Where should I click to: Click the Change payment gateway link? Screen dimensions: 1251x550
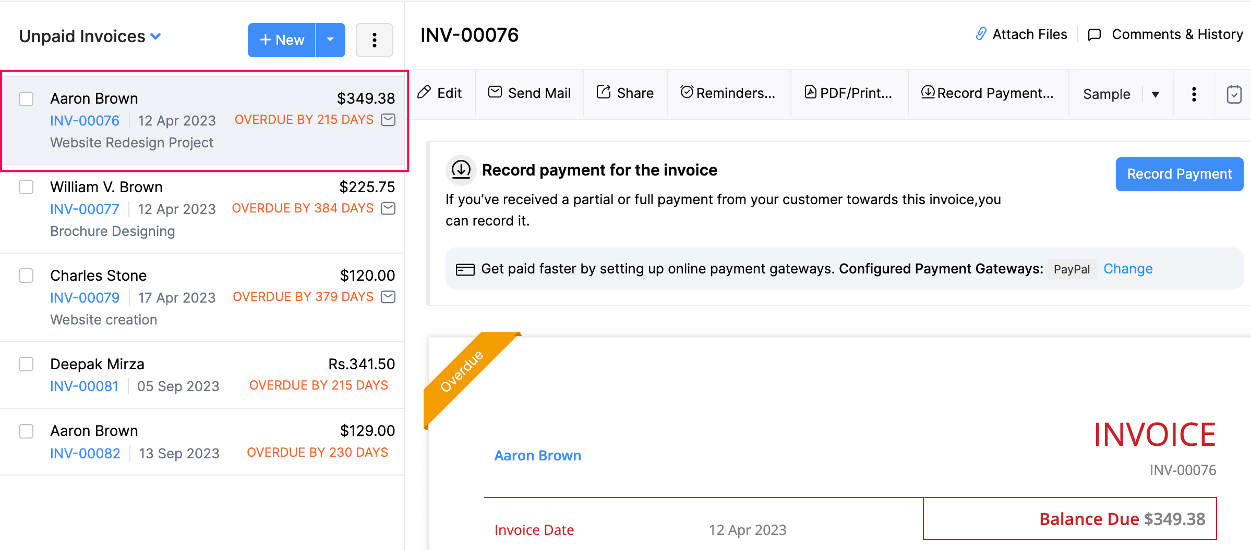pos(1128,269)
